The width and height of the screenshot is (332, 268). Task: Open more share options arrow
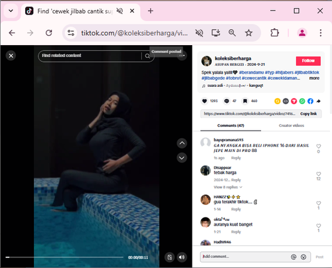click(319, 101)
